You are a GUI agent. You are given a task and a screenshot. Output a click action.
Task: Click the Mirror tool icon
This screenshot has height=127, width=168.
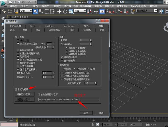tap(161, 11)
